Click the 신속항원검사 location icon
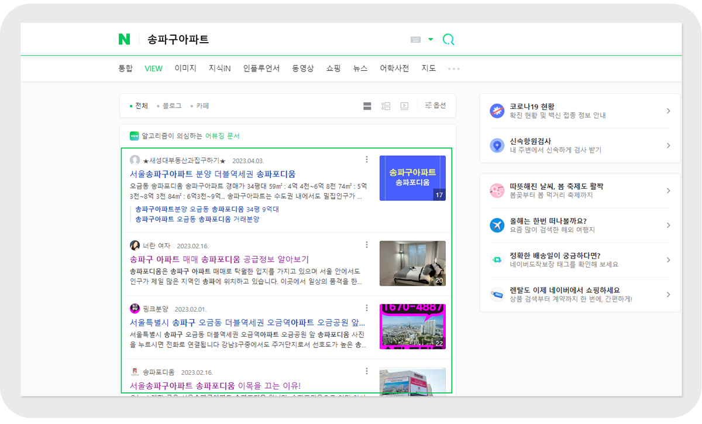Image resolution: width=702 pixels, height=424 pixels. [x=497, y=146]
